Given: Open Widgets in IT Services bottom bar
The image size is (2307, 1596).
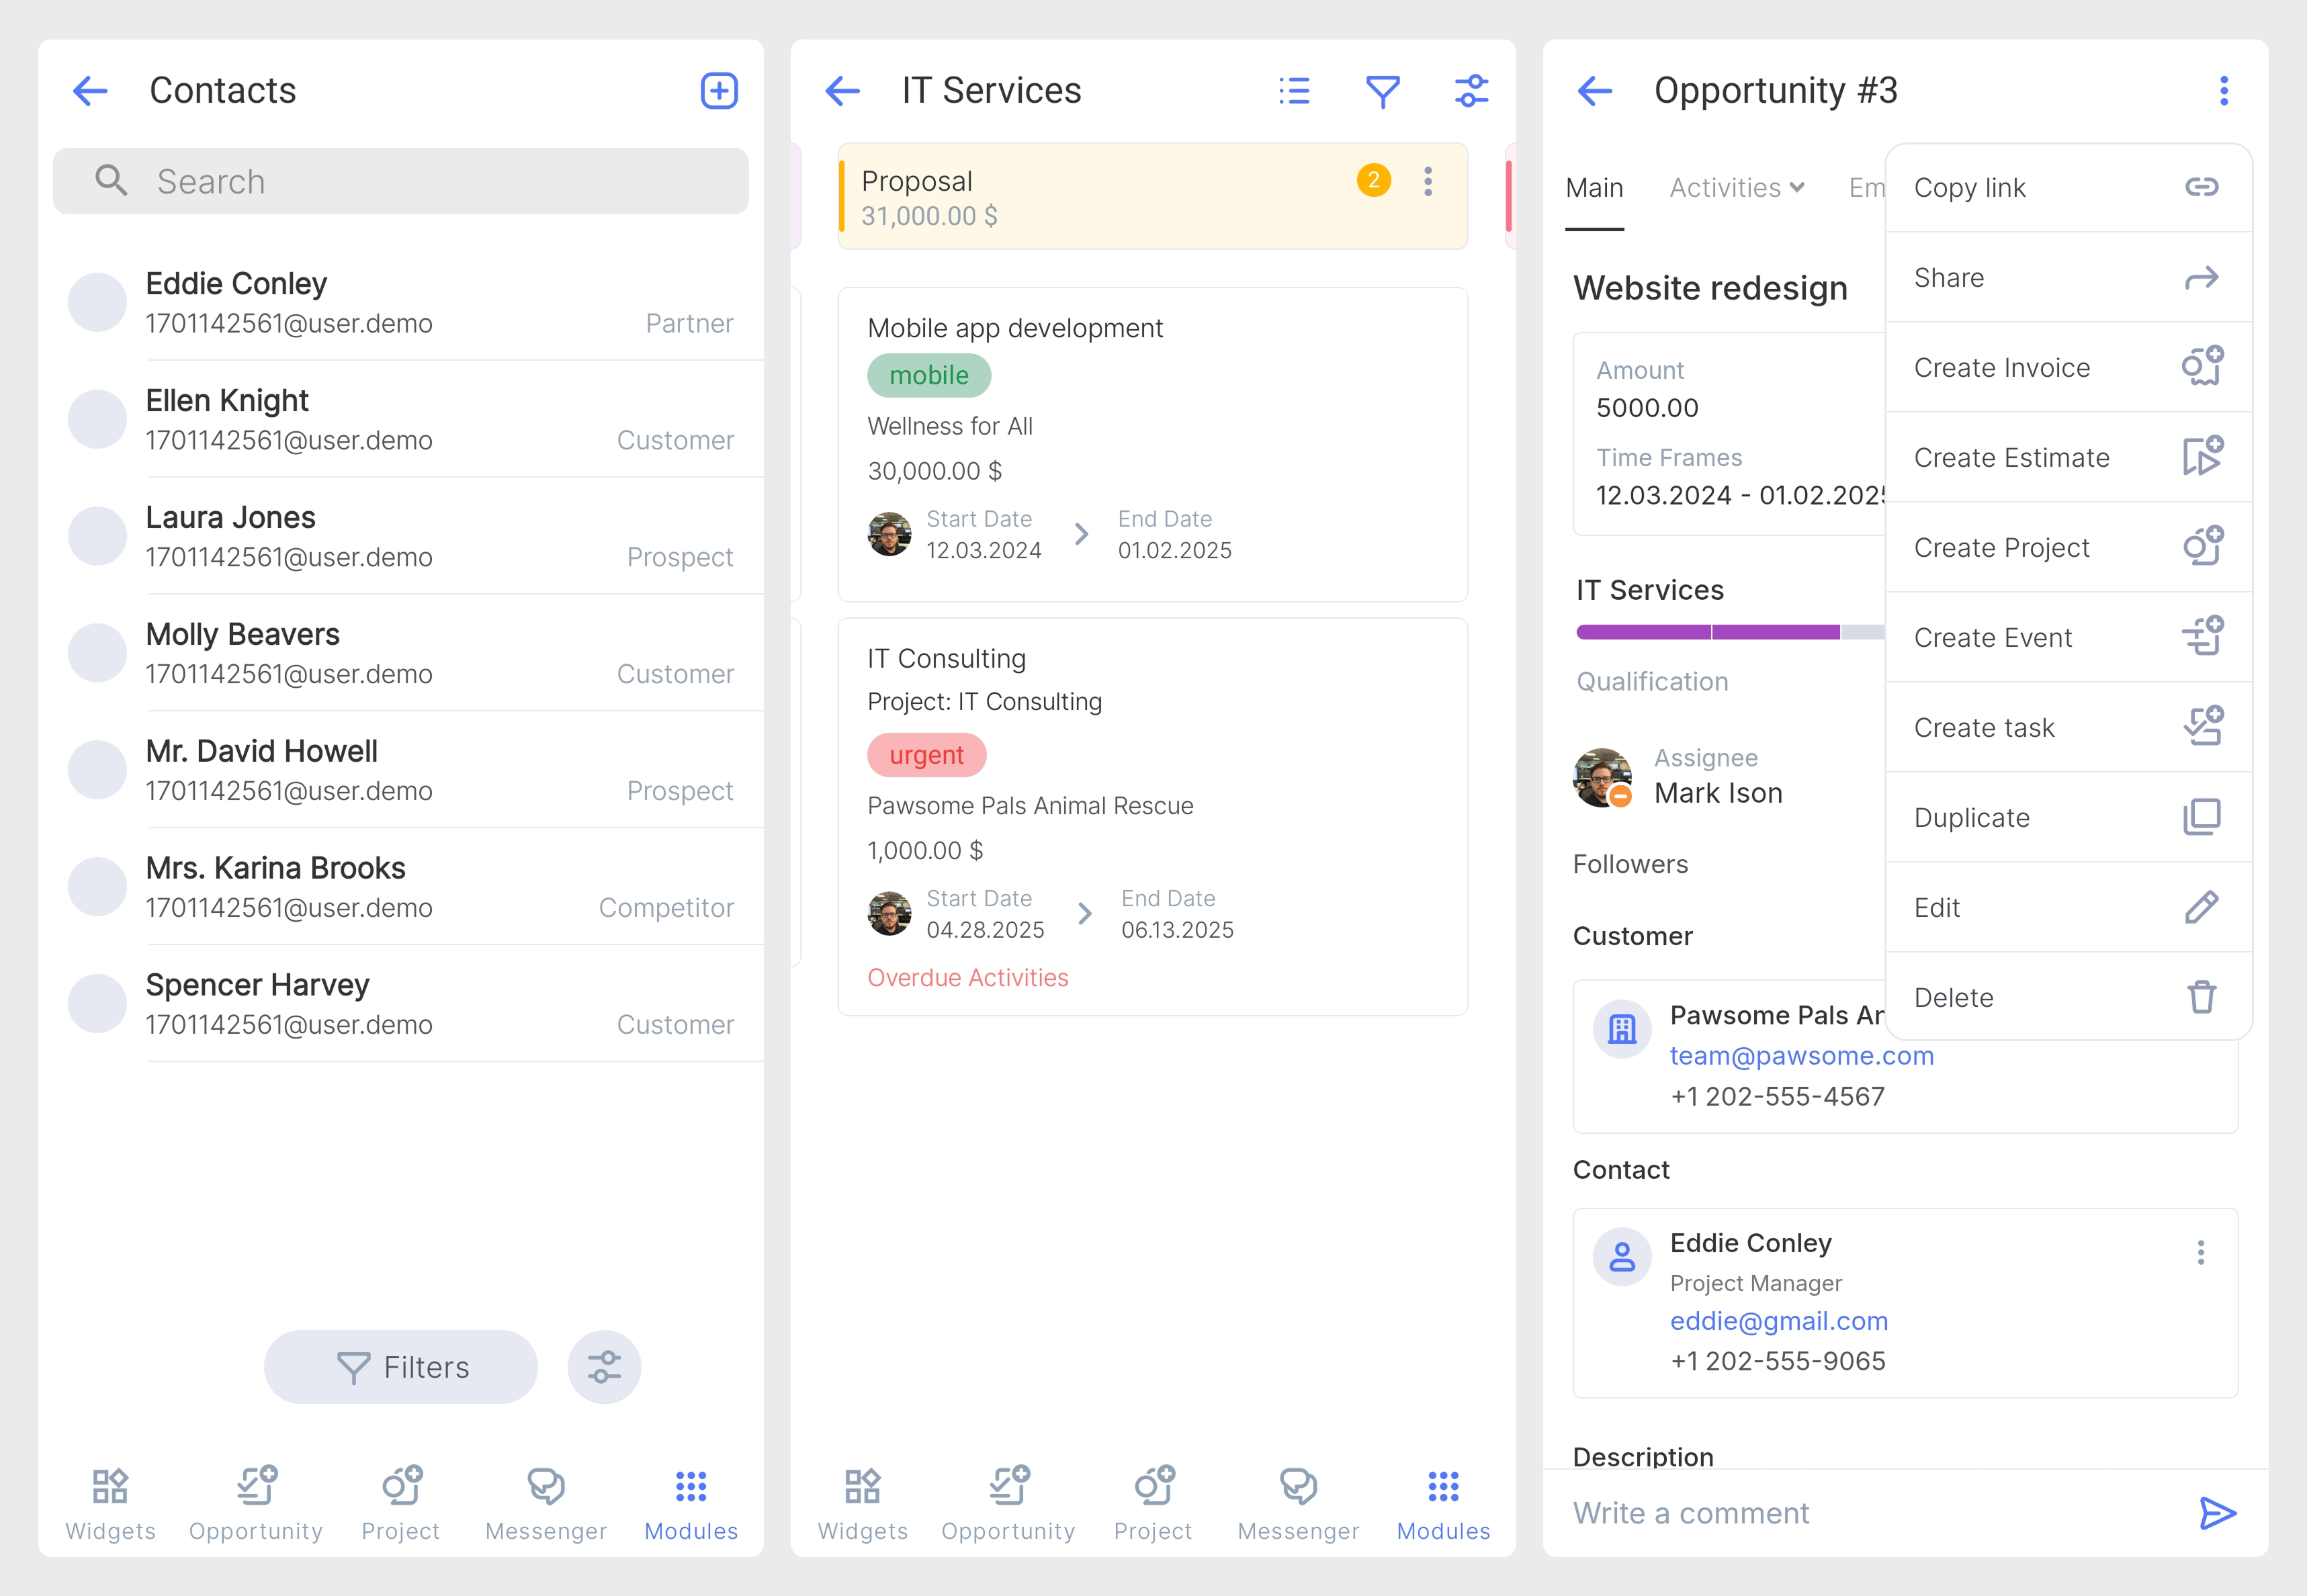Looking at the screenshot, I should (862, 1505).
